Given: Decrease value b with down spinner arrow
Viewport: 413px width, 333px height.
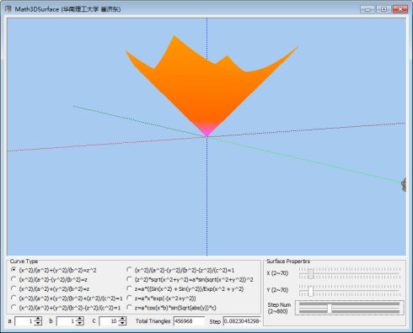Looking at the screenshot, I should (80, 323).
